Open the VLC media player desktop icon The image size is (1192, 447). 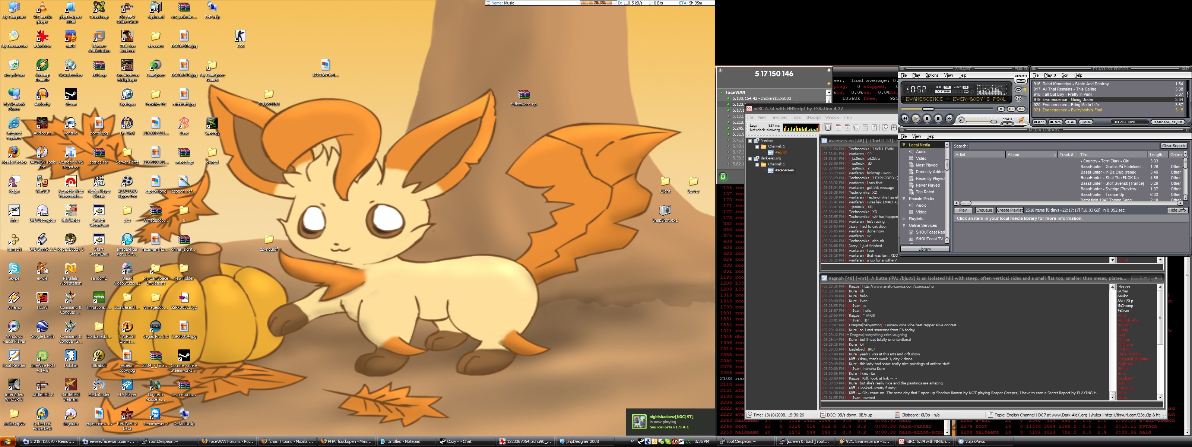pyautogui.click(x=42, y=12)
